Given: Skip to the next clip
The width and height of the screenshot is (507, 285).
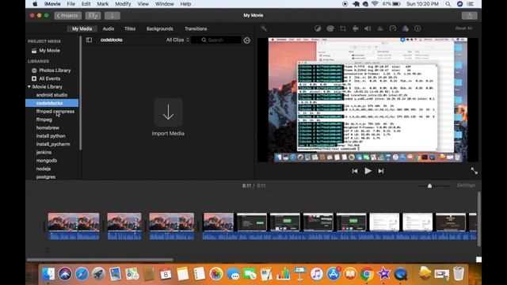Looking at the screenshot, I should tap(381, 171).
